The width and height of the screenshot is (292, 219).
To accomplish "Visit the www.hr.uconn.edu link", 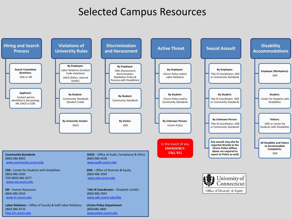I will tap(19, 197).
